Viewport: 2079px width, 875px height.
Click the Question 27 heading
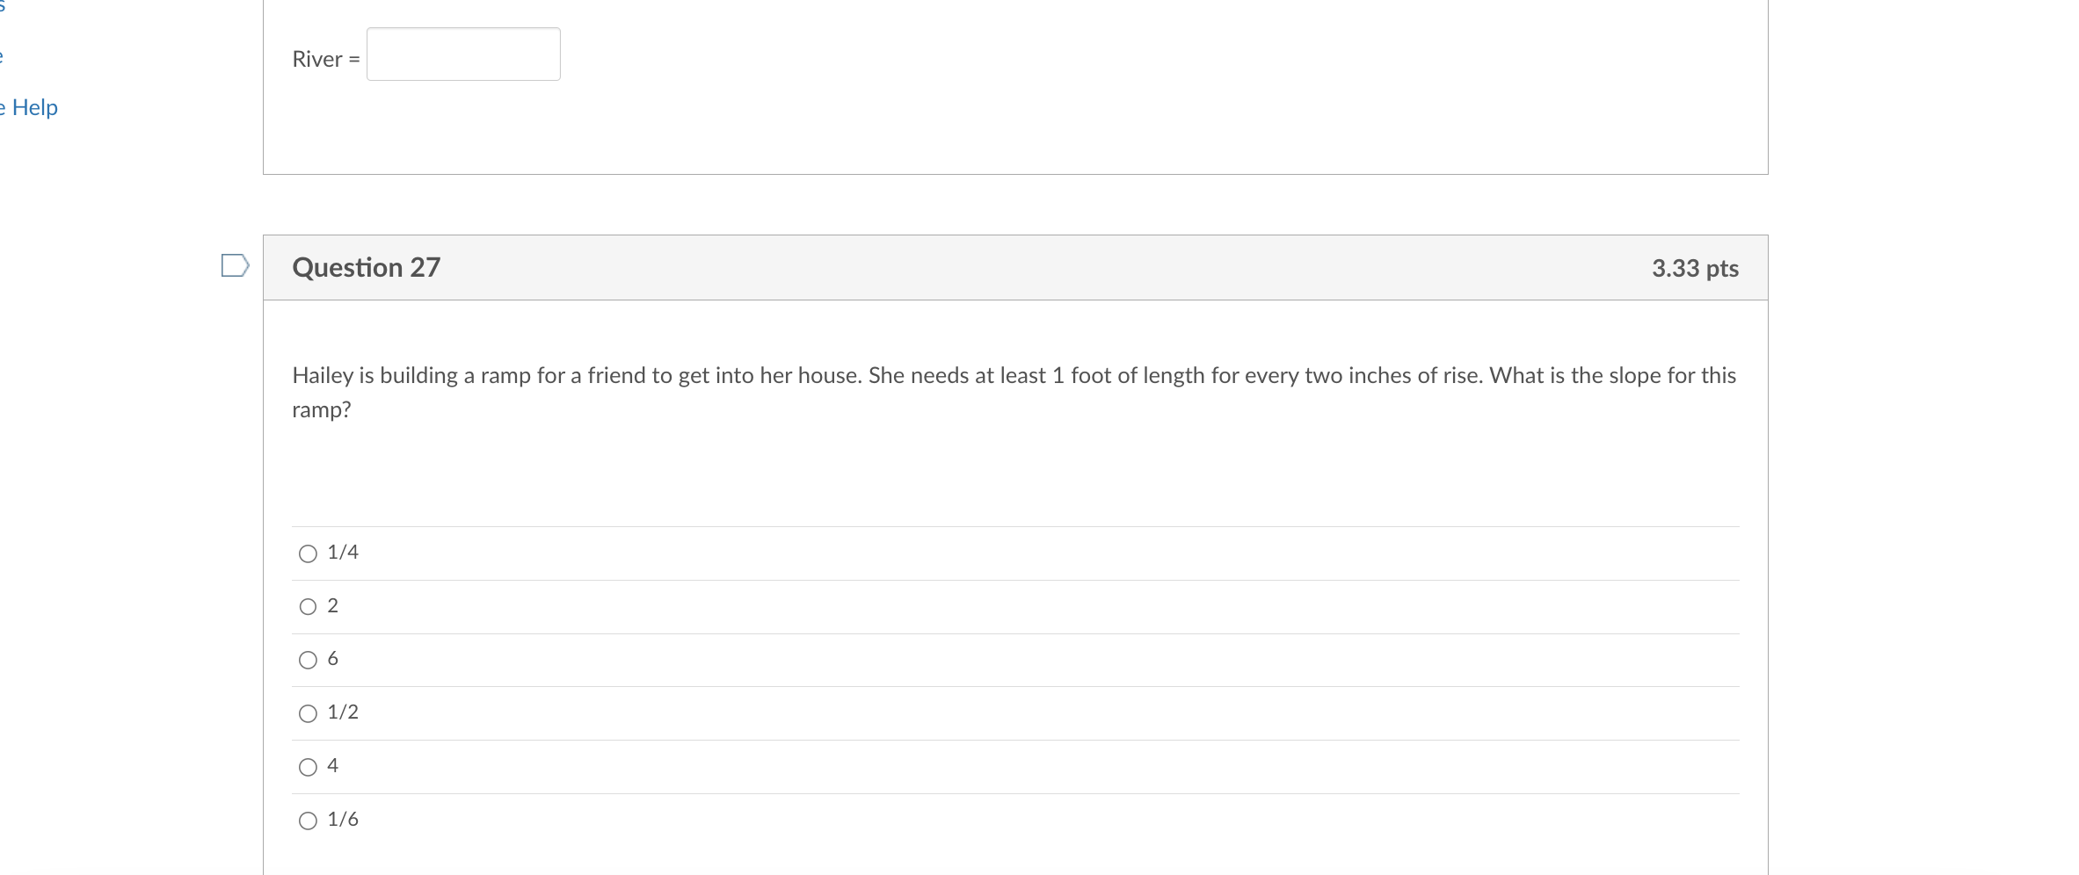366,267
